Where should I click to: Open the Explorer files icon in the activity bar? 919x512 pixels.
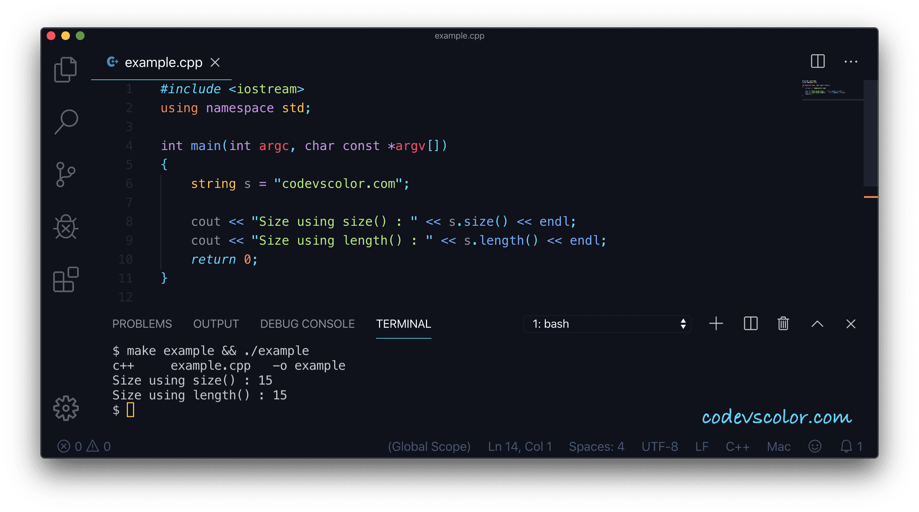66,69
